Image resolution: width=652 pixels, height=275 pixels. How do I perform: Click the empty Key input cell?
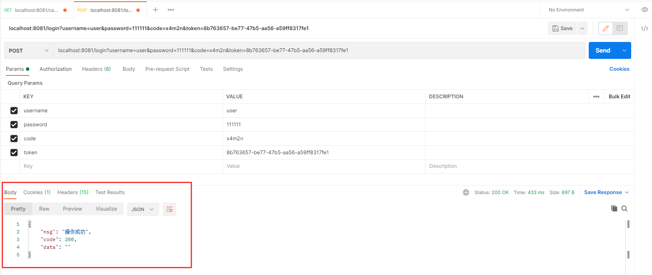[x=121, y=167]
